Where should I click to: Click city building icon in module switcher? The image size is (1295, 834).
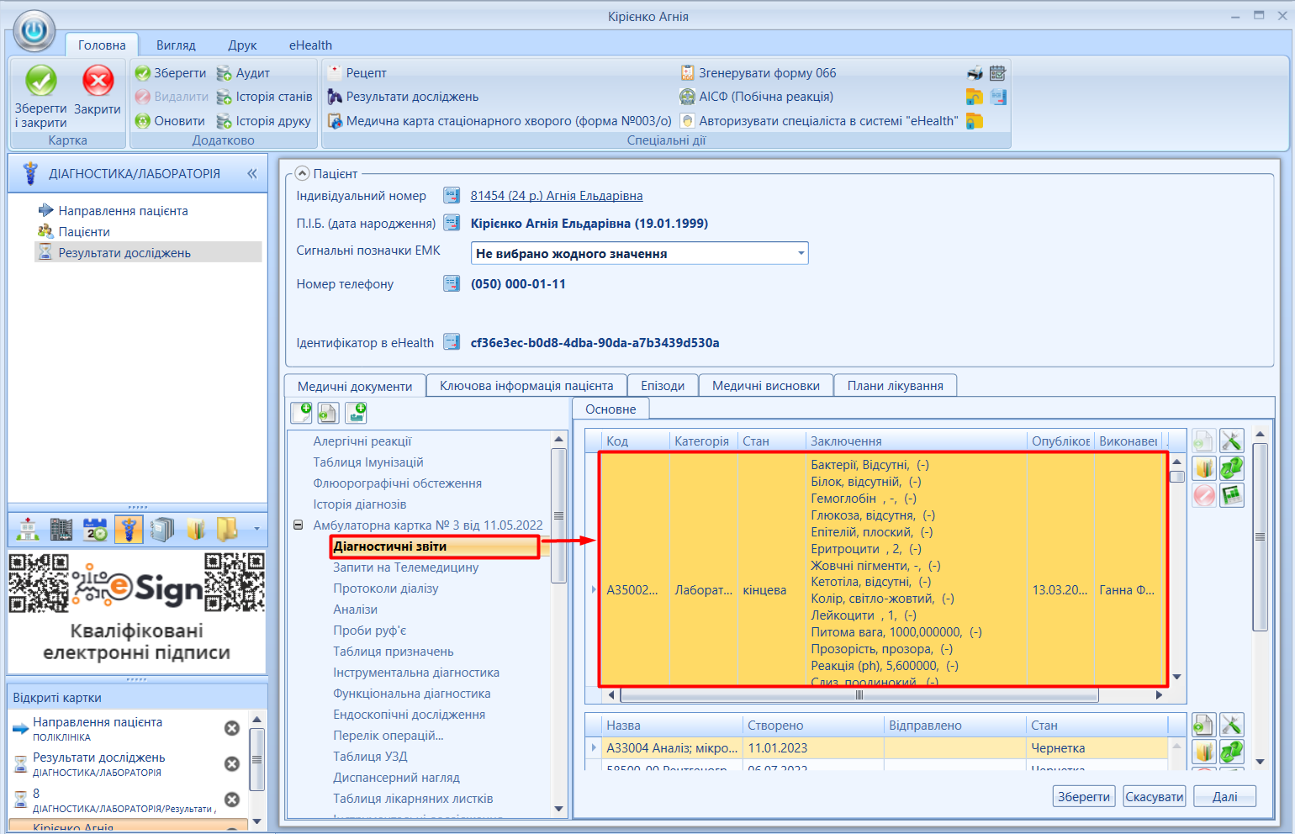click(61, 530)
